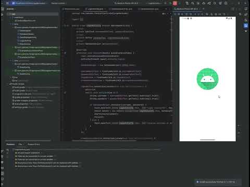Screen dimensions: 250x187
Task: Open the Android project view dropdown
Action: tap(11, 9)
